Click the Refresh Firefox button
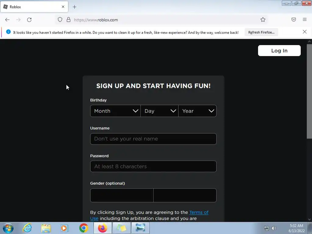312x234 pixels. (x=261, y=32)
